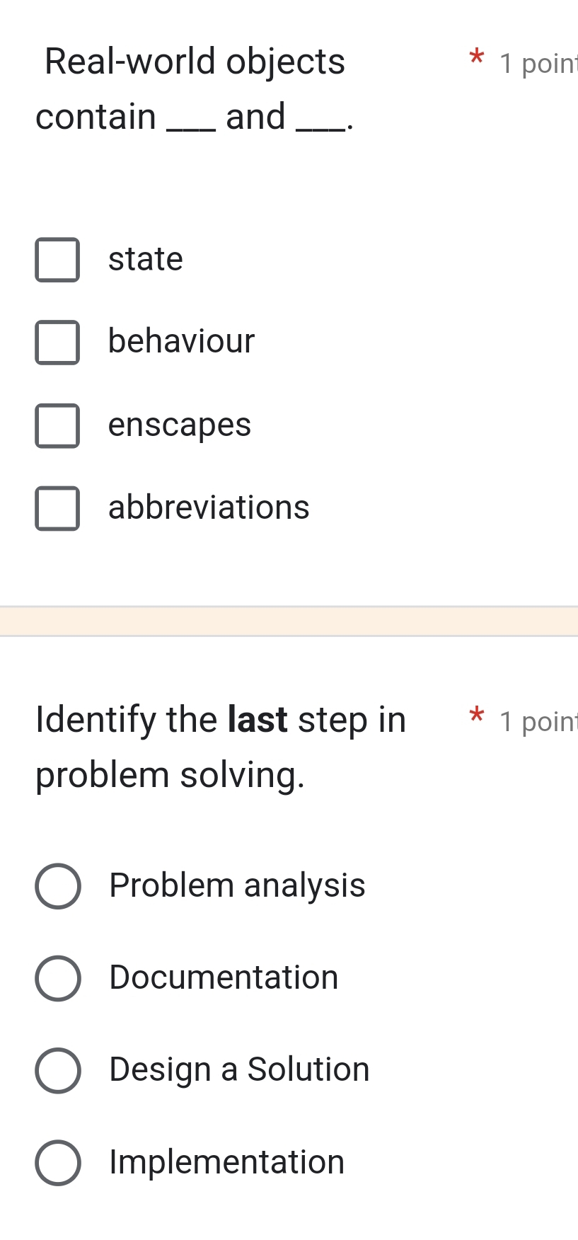Viewport: 578px width, 1240px height.
Task: Click the "abbreviations" option label
Action: [209, 507]
